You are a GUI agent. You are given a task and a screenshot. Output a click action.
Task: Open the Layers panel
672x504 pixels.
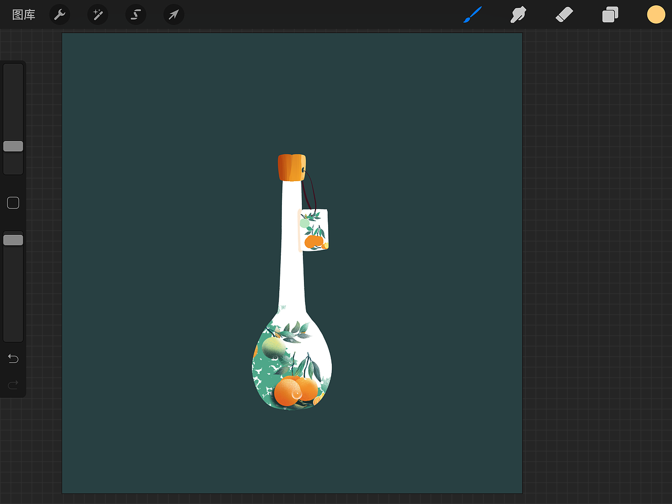[610, 15]
